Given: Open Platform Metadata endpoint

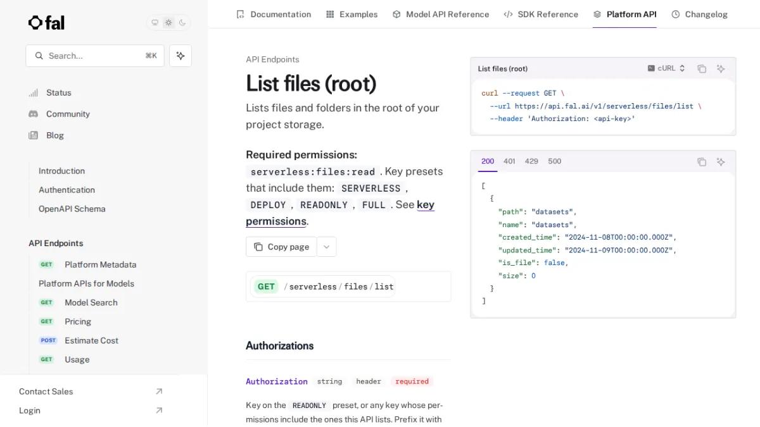Looking at the screenshot, I should click(100, 264).
